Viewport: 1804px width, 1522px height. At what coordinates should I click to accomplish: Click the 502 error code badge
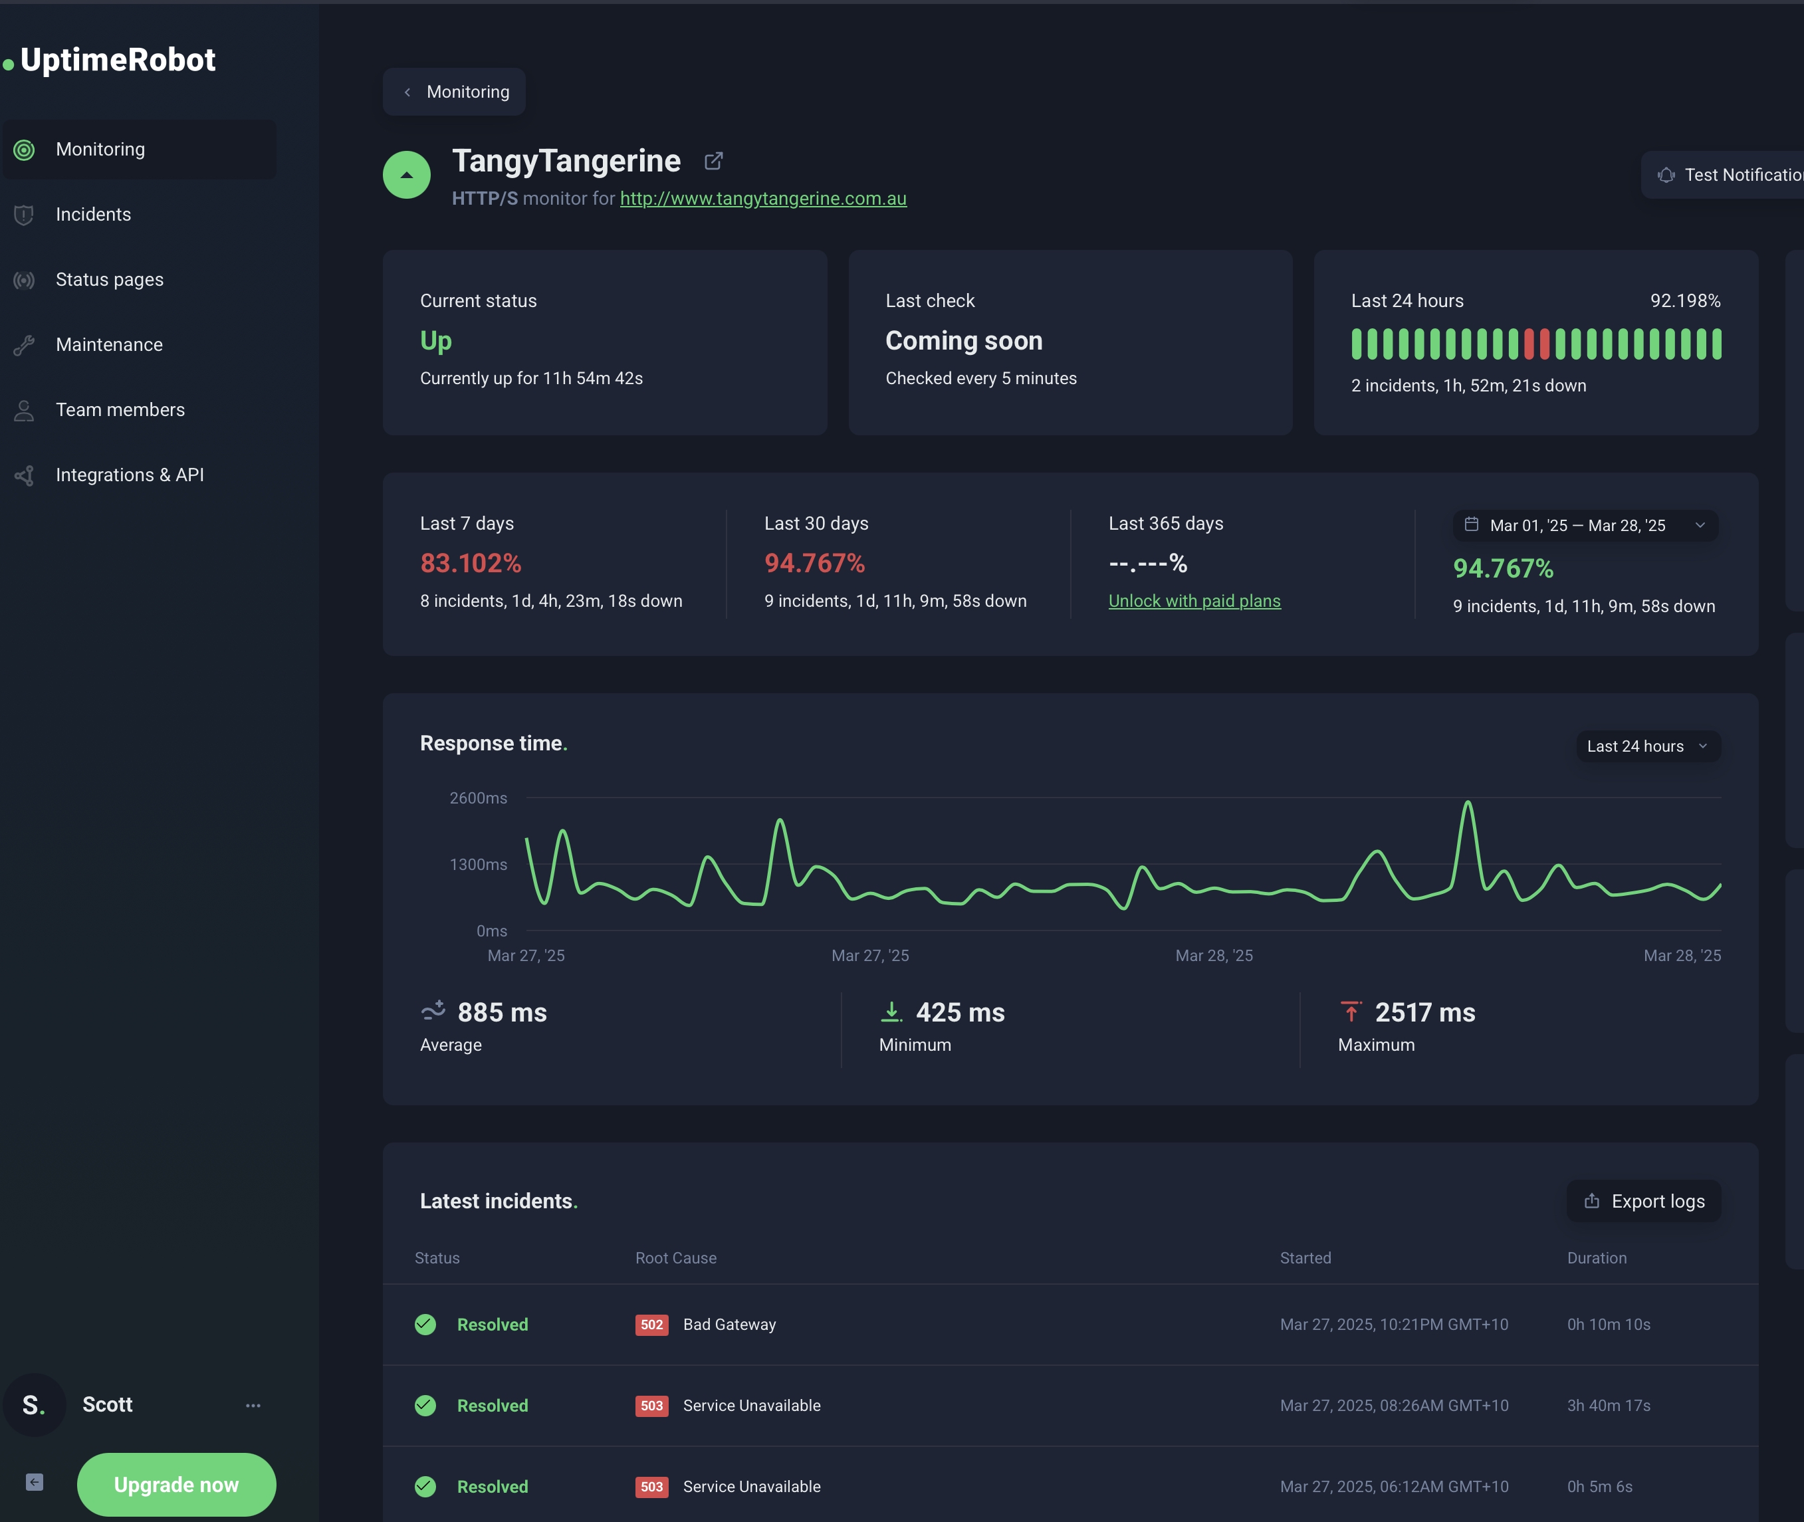pyautogui.click(x=651, y=1325)
